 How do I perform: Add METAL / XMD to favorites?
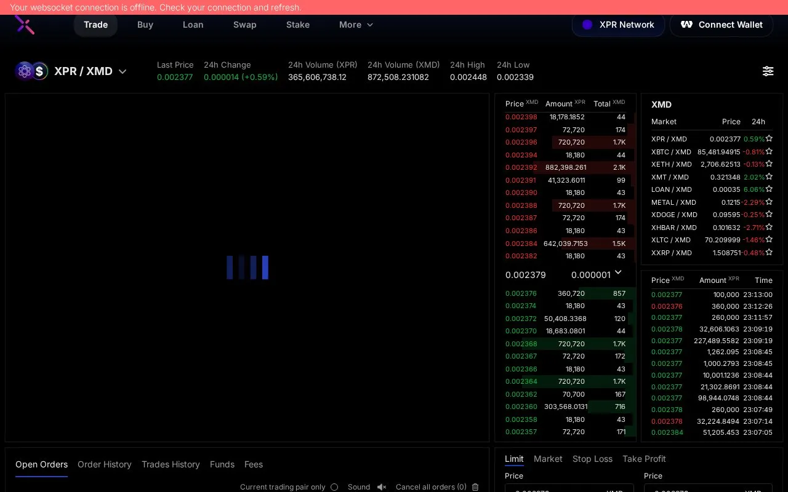click(769, 202)
